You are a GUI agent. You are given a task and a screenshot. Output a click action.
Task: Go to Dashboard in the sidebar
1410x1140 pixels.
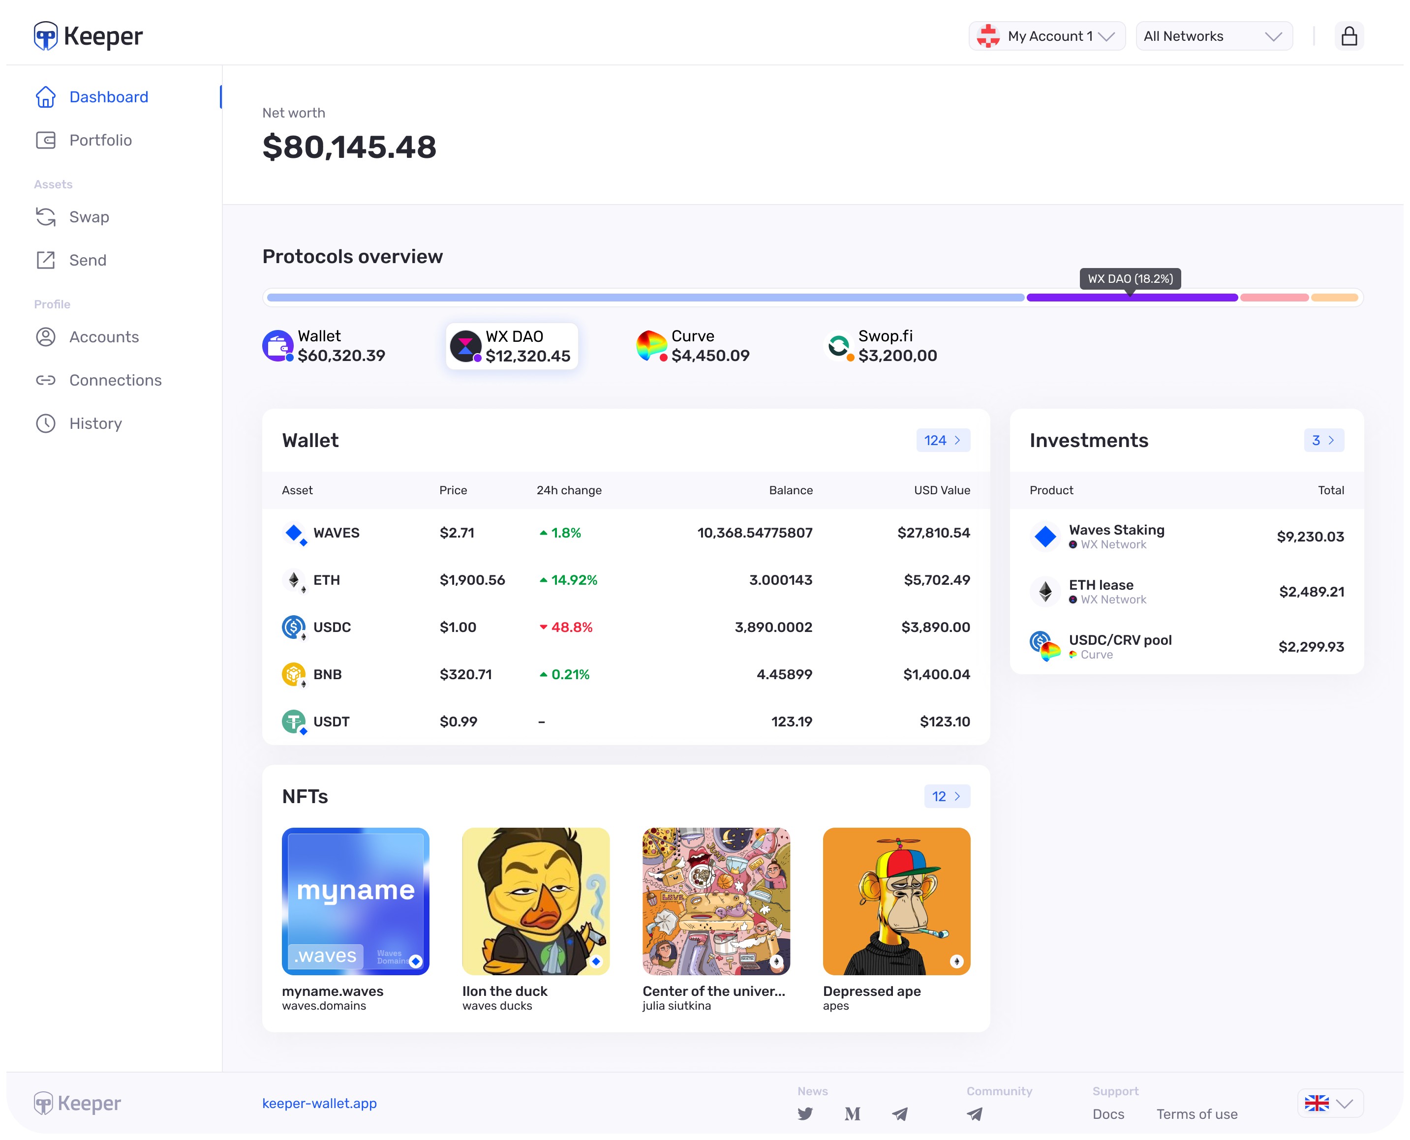[x=110, y=96]
